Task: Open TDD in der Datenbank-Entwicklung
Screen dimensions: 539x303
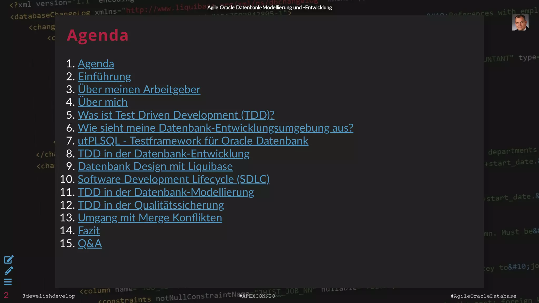Action: pos(163,154)
